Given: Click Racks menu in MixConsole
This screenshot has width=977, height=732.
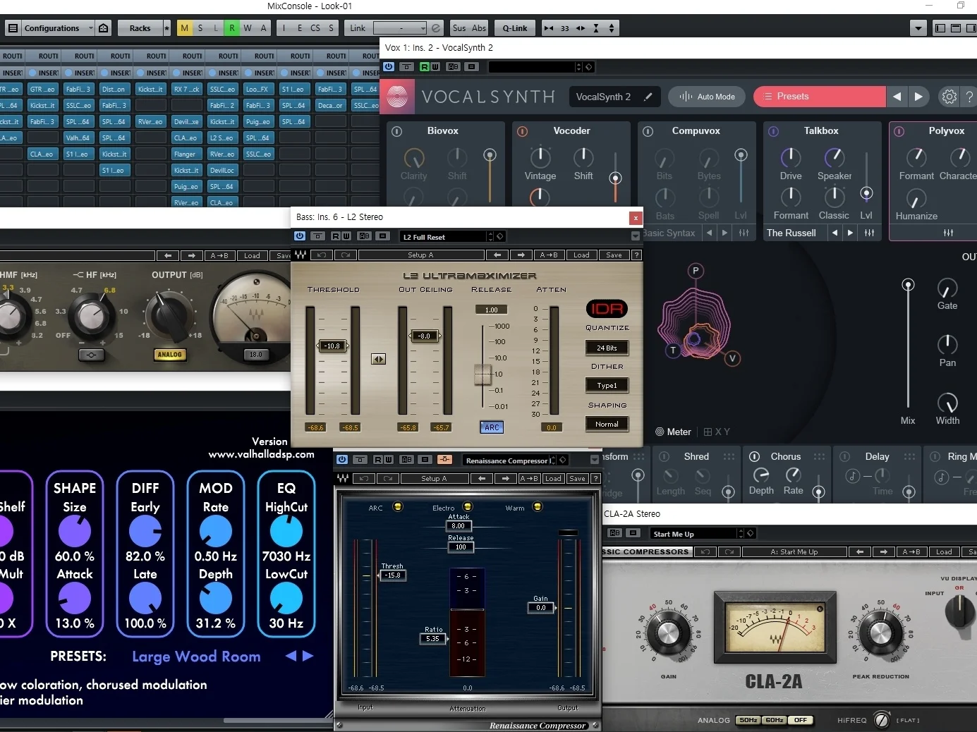Looking at the screenshot, I should click(140, 28).
